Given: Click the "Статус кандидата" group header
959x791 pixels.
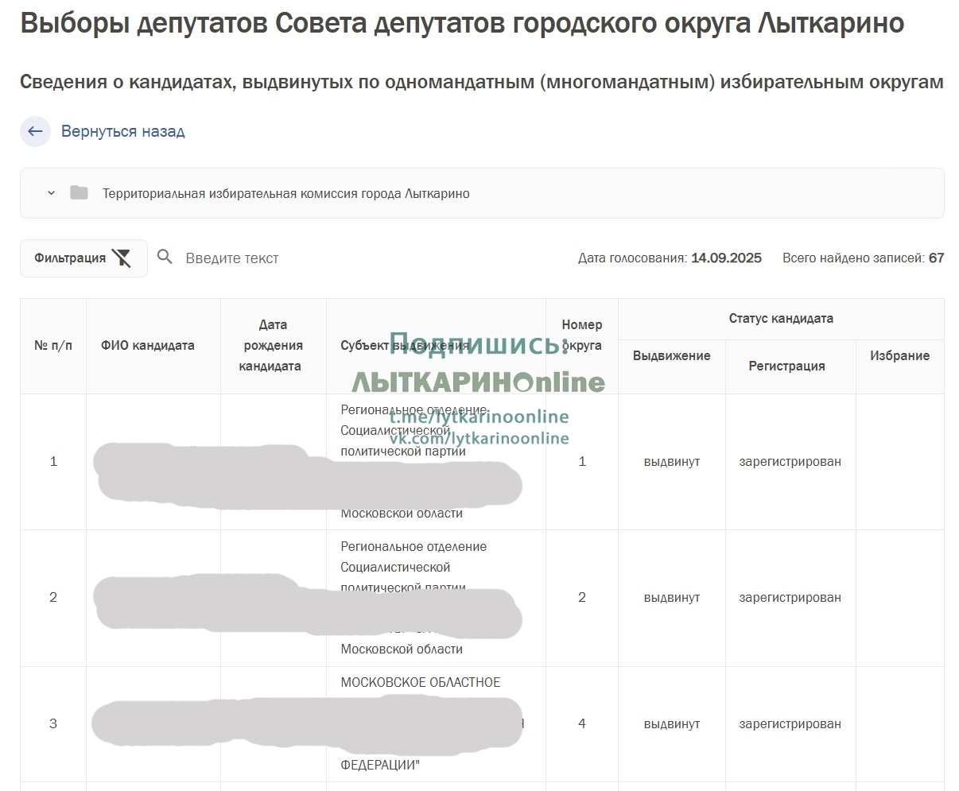Looking at the screenshot, I should pyautogui.click(x=781, y=319).
